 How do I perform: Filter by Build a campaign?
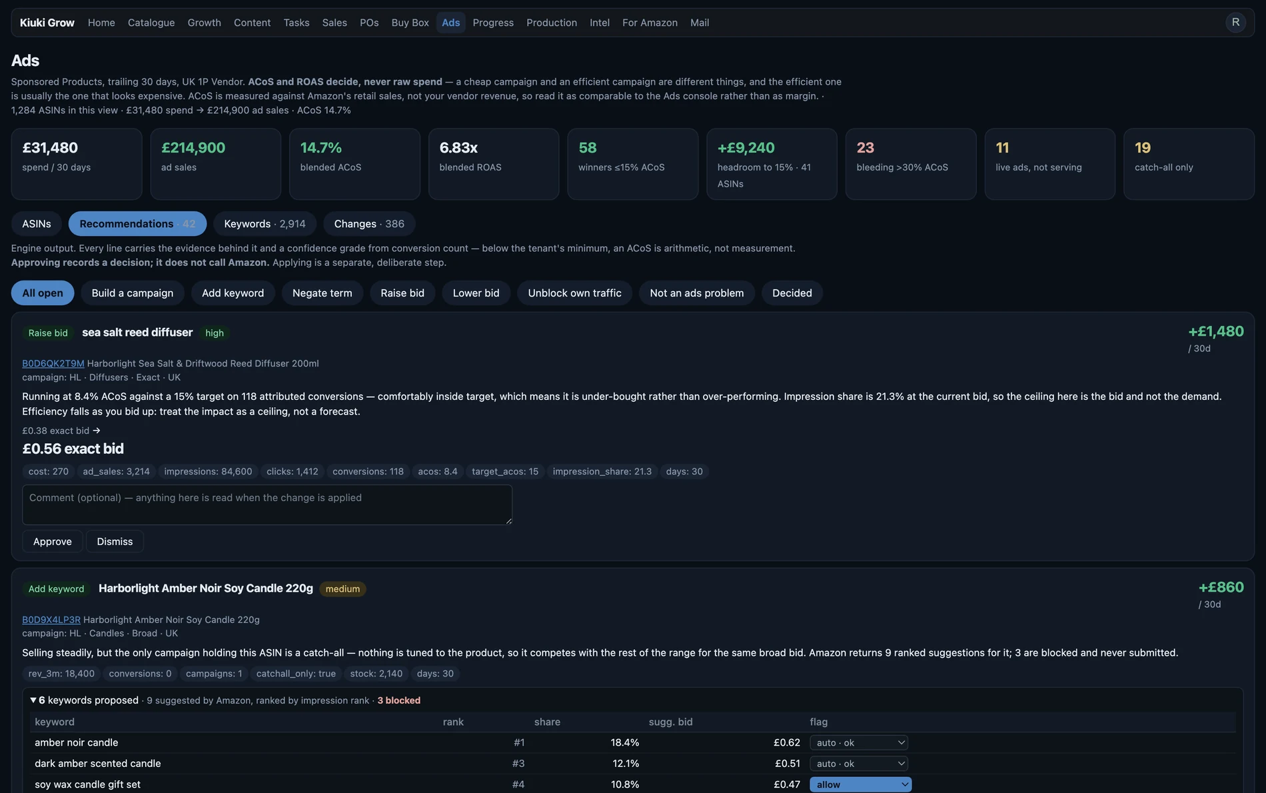[x=133, y=293]
